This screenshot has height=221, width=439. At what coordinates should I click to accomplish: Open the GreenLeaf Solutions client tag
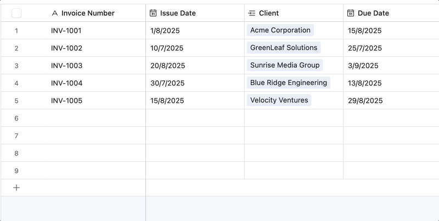click(x=284, y=48)
